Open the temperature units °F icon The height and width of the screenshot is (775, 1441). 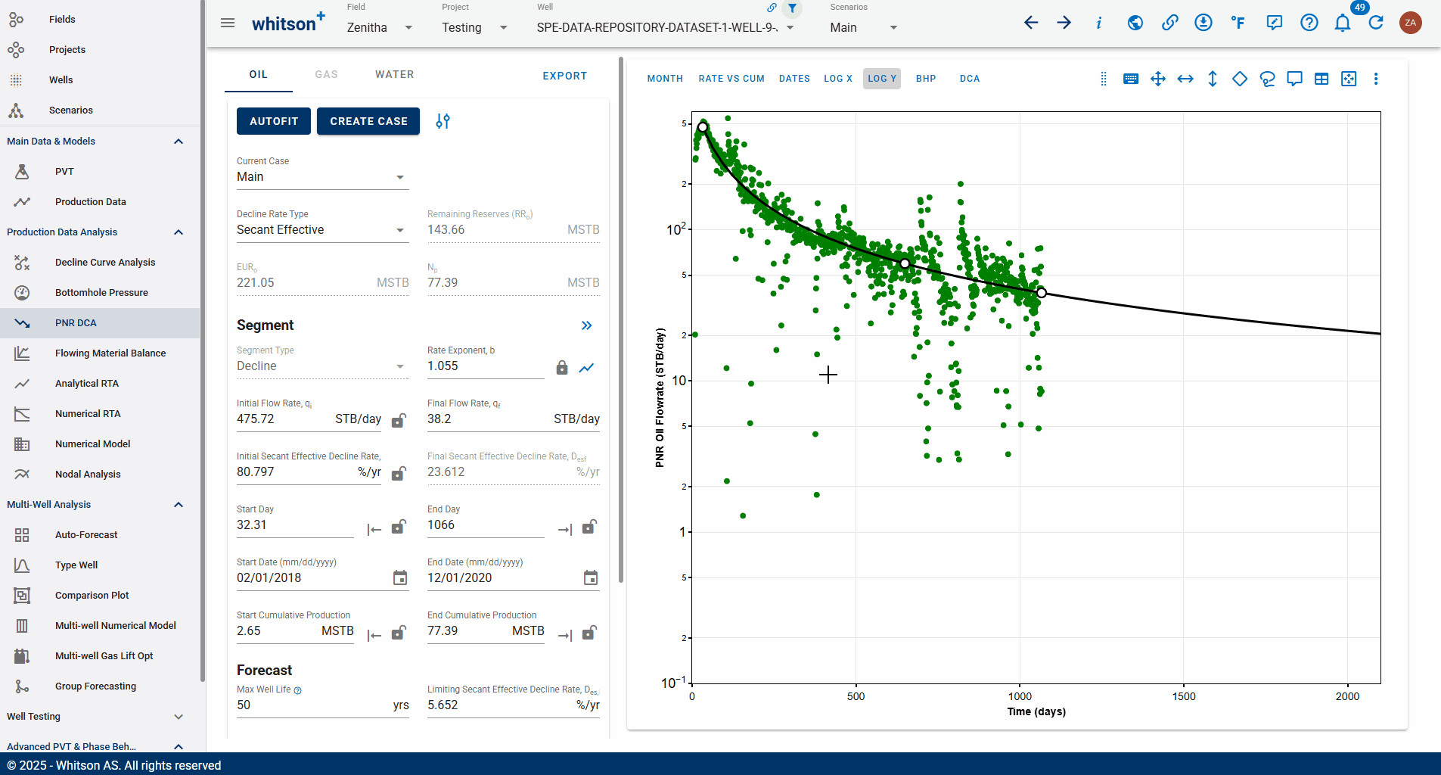(1238, 23)
